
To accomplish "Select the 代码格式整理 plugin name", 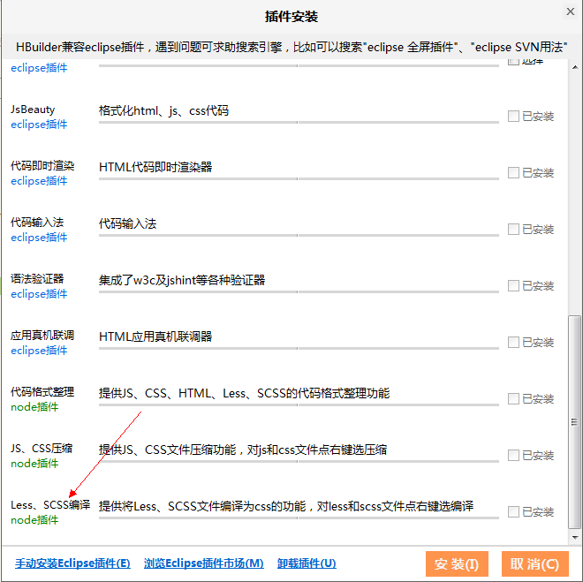I will pyautogui.click(x=42, y=392).
